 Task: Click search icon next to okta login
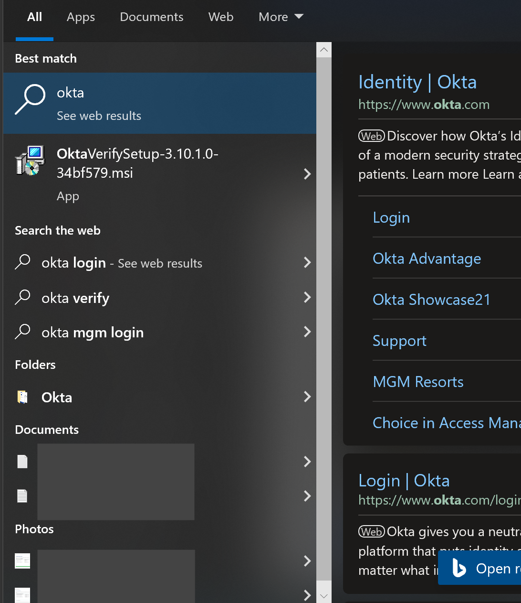click(x=22, y=262)
